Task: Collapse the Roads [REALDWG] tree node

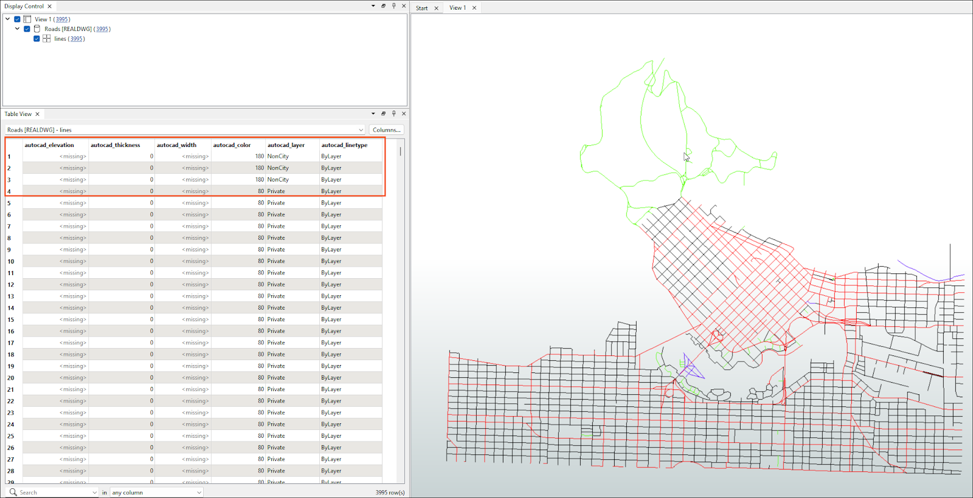Action: (18, 29)
